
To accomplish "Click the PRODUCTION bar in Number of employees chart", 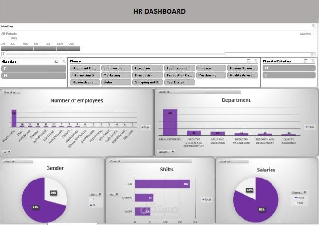I will click(14, 118).
